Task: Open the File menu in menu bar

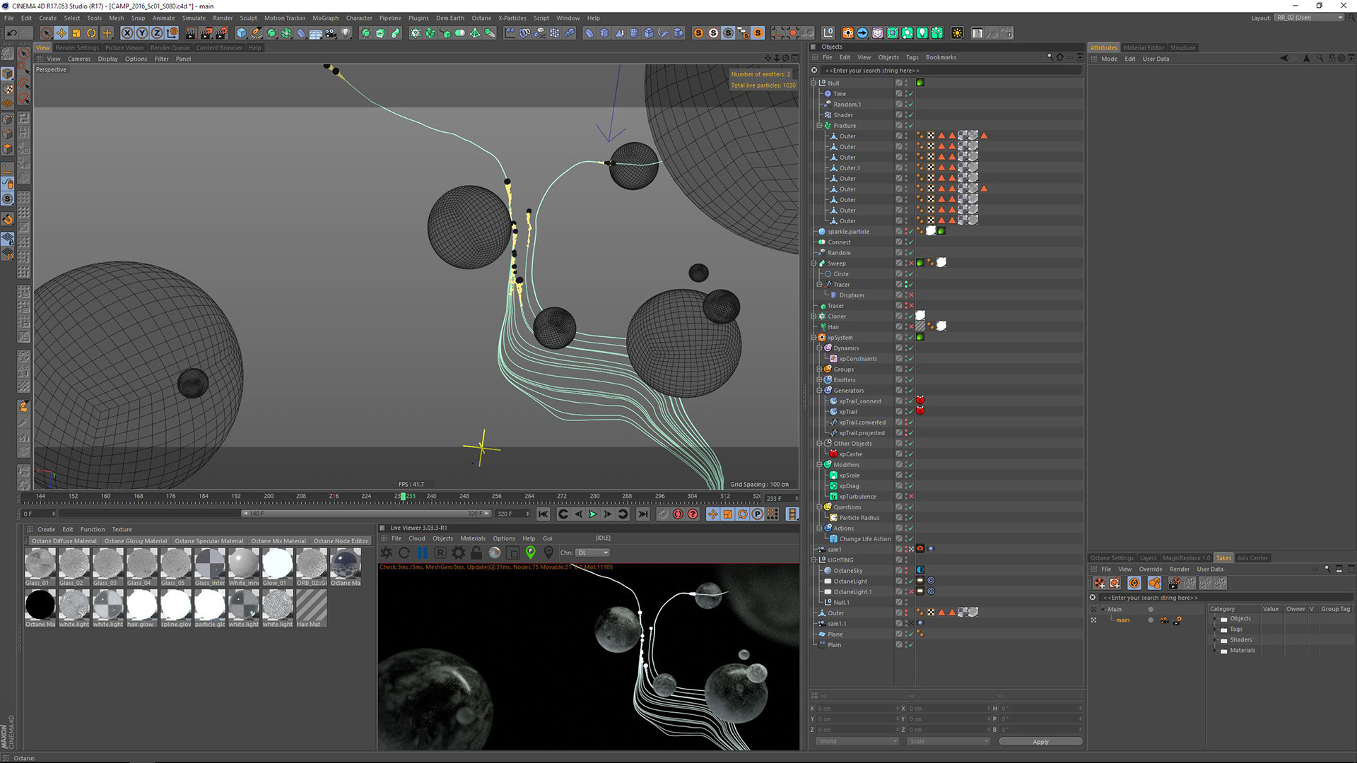Action: pyautogui.click(x=9, y=18)
